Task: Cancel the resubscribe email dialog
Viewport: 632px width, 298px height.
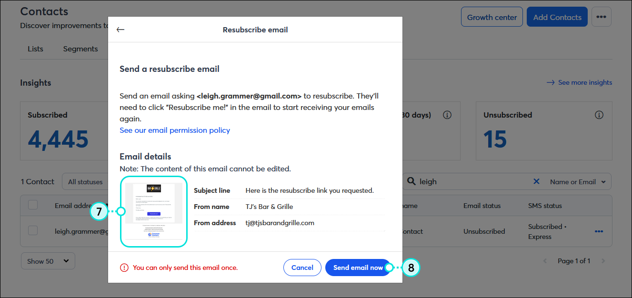Action: (302, 268)
